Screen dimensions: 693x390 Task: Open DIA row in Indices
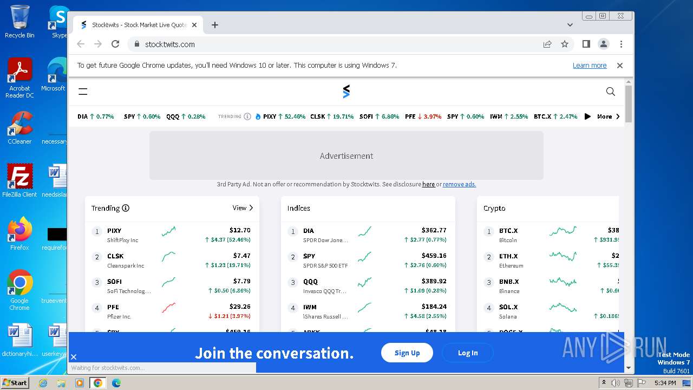coord(368,235)
